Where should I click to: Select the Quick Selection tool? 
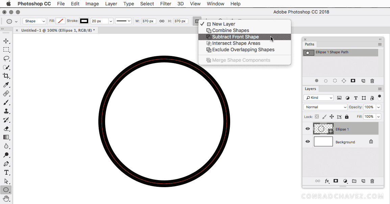6,67
